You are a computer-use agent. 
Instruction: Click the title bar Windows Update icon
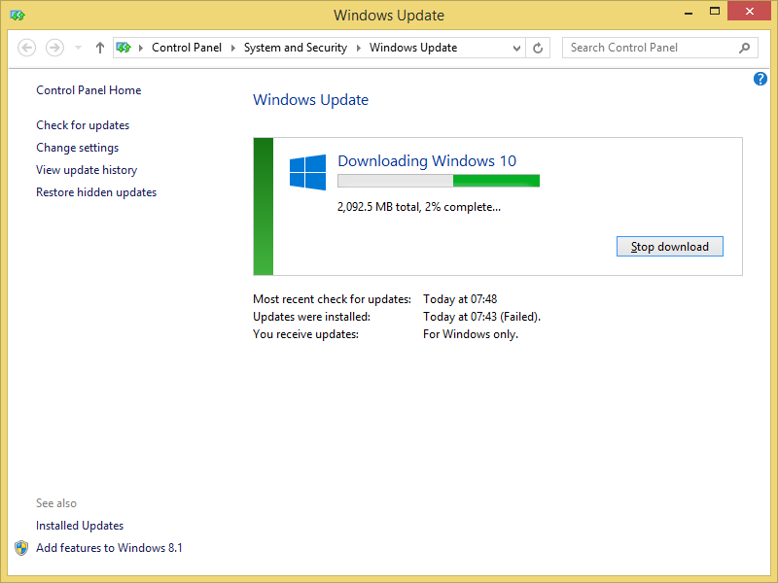18,16
